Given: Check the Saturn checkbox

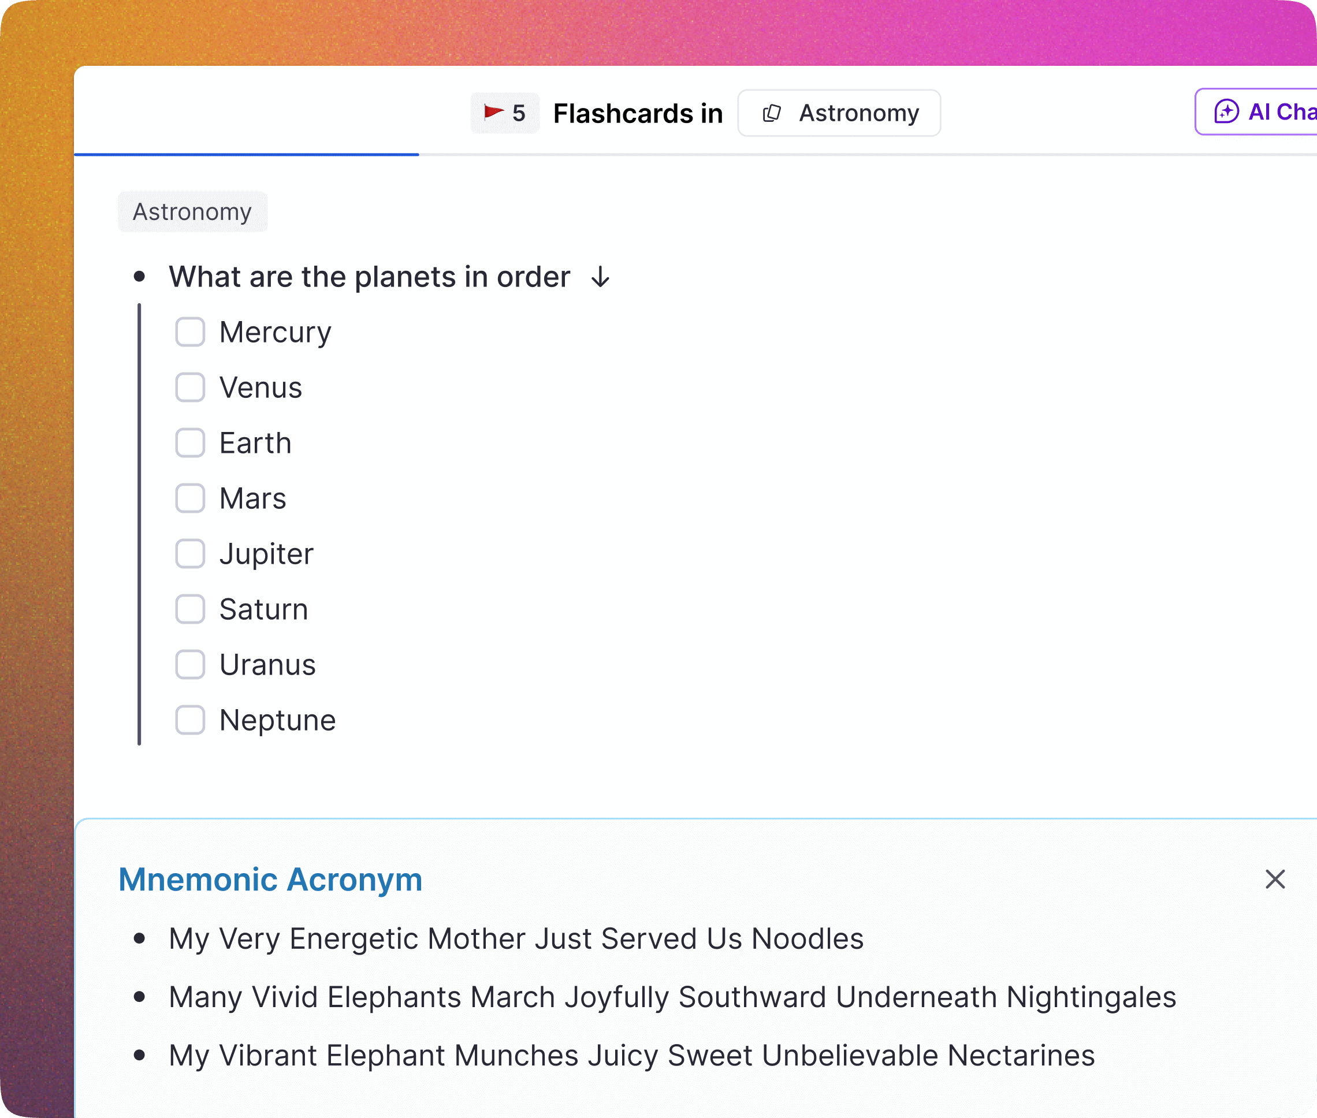Looking at the screenshot, I should (x=189, y=609).
